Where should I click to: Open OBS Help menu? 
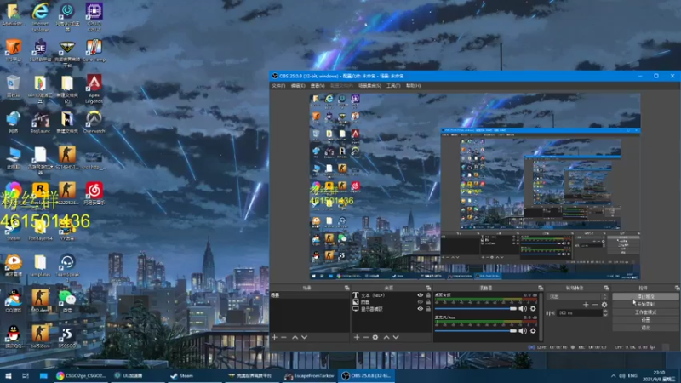pyautogui.click(x=413, y=86)
